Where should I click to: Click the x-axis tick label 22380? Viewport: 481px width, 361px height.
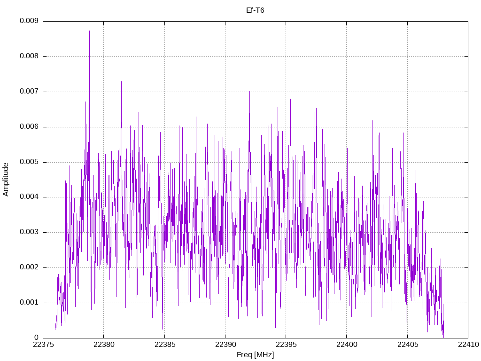104,345
